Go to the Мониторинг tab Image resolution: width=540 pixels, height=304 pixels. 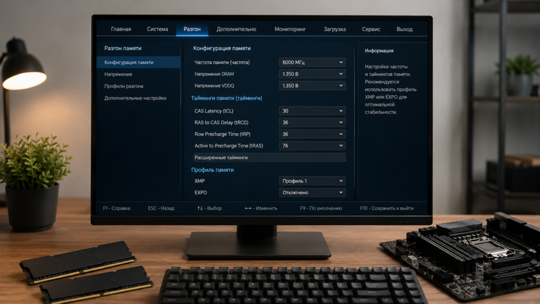tap(290, 30)
